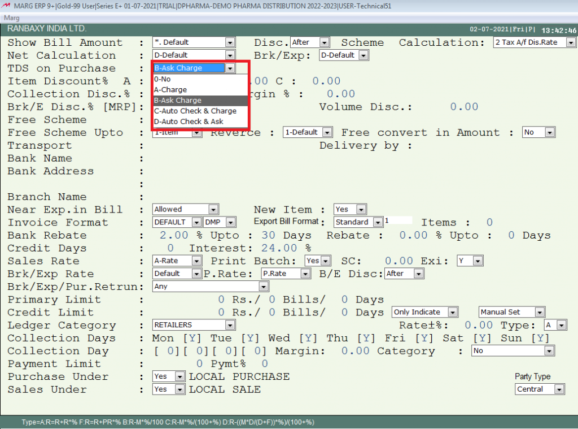Click the Bank Rebate percentage field

coord(174,236)
